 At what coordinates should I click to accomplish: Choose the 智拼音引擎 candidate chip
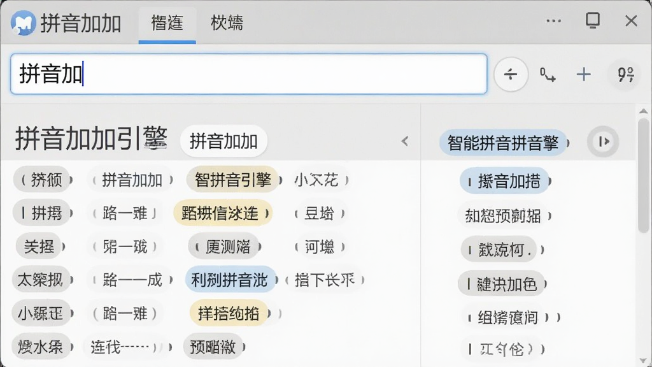(234, 180)
